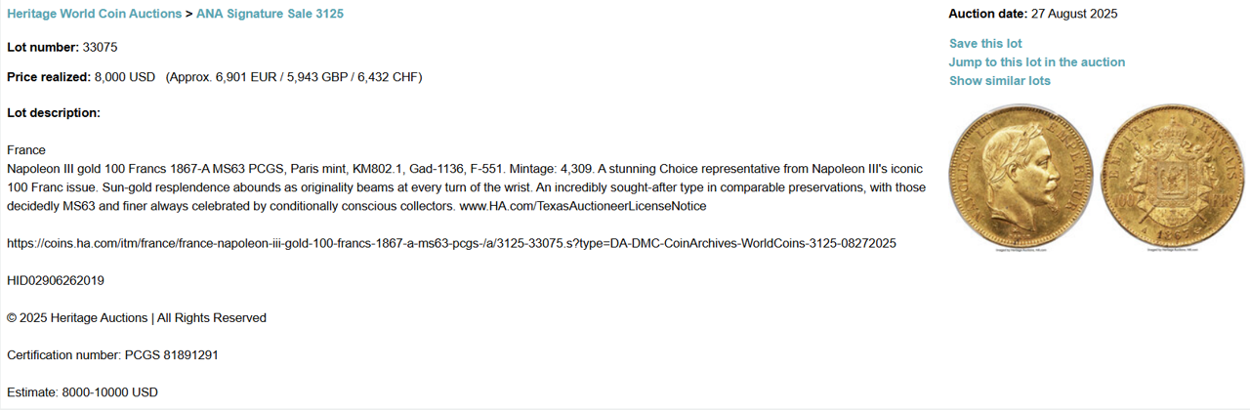Click the approximate EUR/GBP/CHF conversion text
This screenshot has height=410, width=1250.
[294, 76]
